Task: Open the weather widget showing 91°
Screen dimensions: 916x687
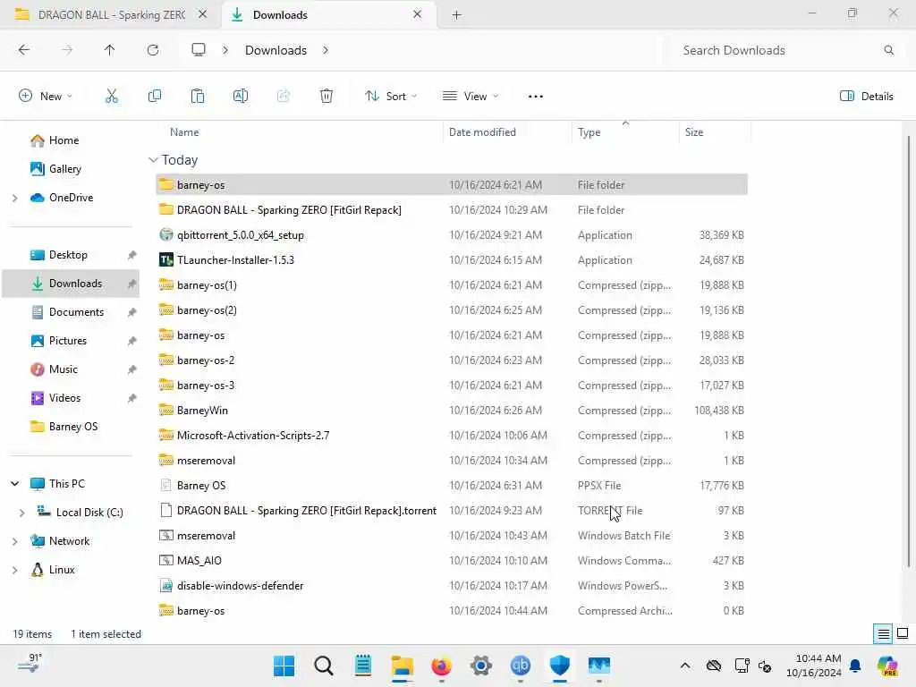Action: (x=30, y=664)
